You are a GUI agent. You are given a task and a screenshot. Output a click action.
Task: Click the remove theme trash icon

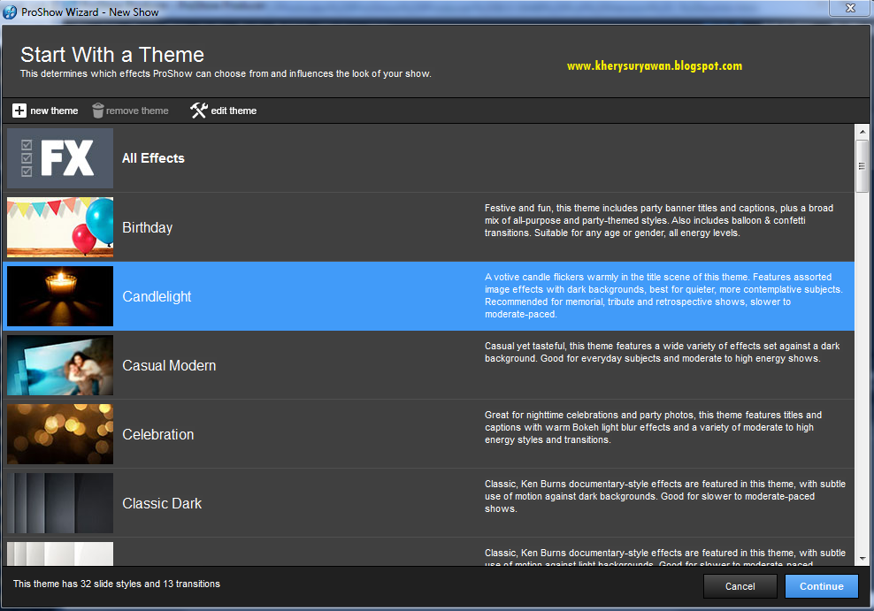click(98, 111)
